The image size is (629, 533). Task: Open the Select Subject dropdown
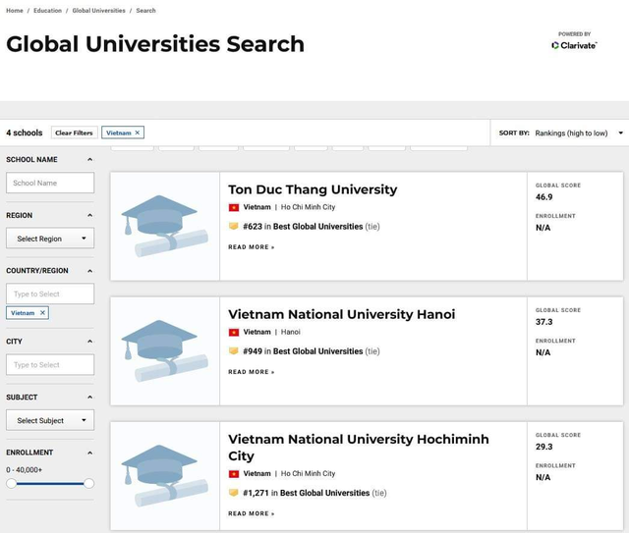coord(50,420)
